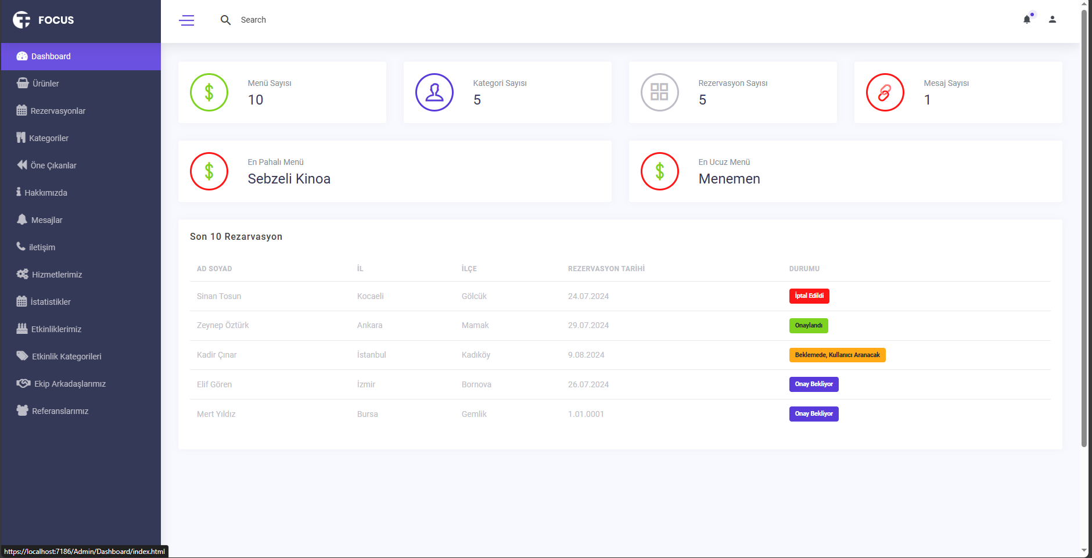Toggle the sidebar with hamburger button
The width and height of the screenshot is (1092, 558).
click(x=186, y=20)
